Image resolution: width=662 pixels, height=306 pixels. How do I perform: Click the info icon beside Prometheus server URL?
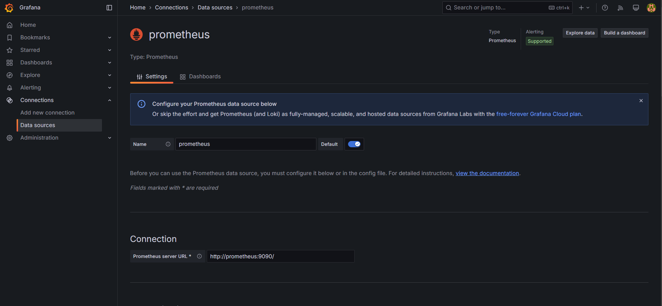click(x=199, y=256)
